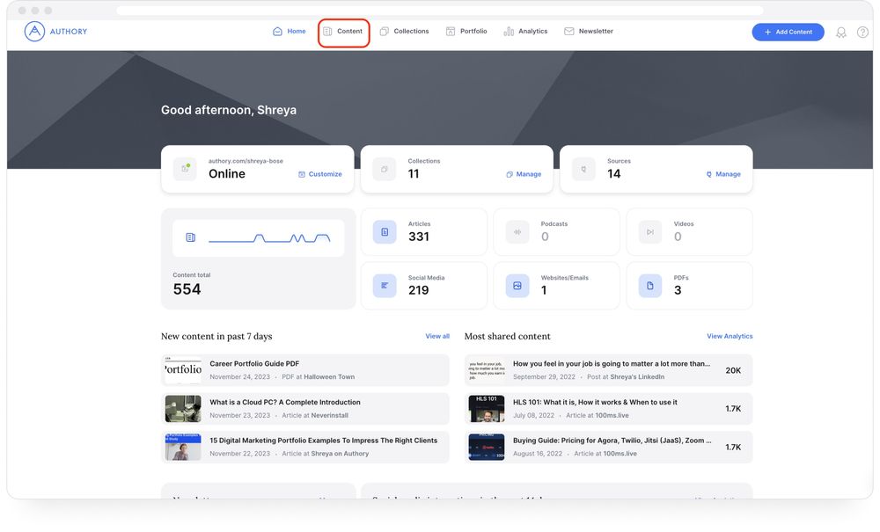Open View Analytics link
880x532 pixels.
tap(730, 336)
